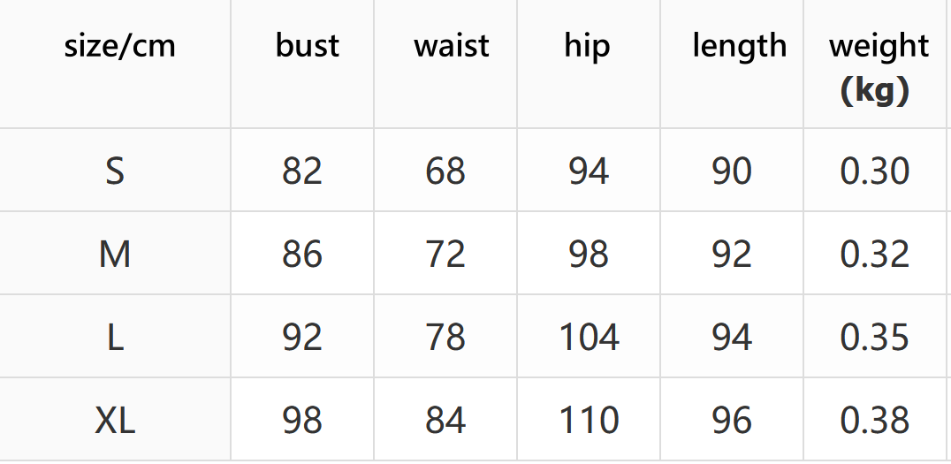This screenshot has height=464, width=951.
Task: Click the size/cm header cell
Action: point(119,46)
